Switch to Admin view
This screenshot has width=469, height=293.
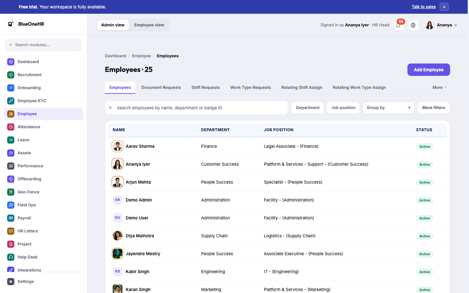pos(113,25)
